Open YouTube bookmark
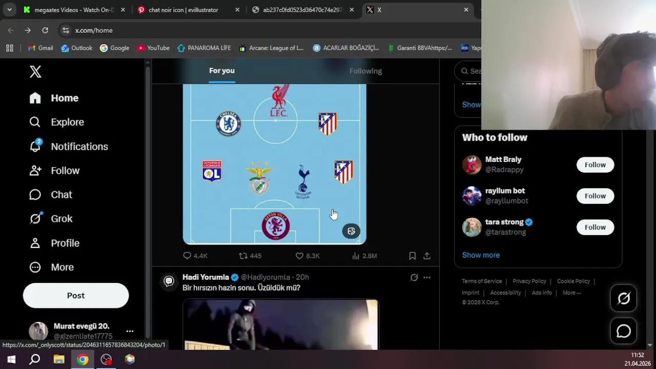656x369 pixels. pos(153,48)
